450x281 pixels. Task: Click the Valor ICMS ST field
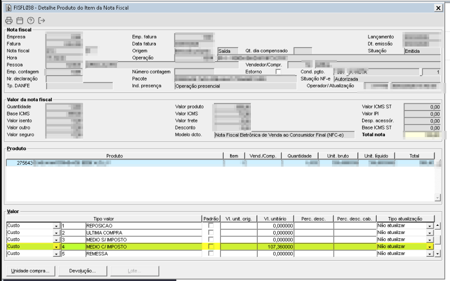[422, 107]
